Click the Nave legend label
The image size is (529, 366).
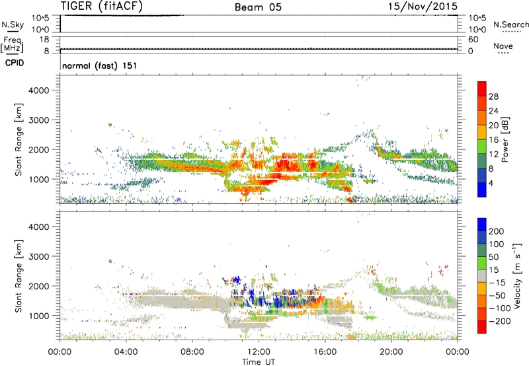pyautogui.click(x=503, y=46)
